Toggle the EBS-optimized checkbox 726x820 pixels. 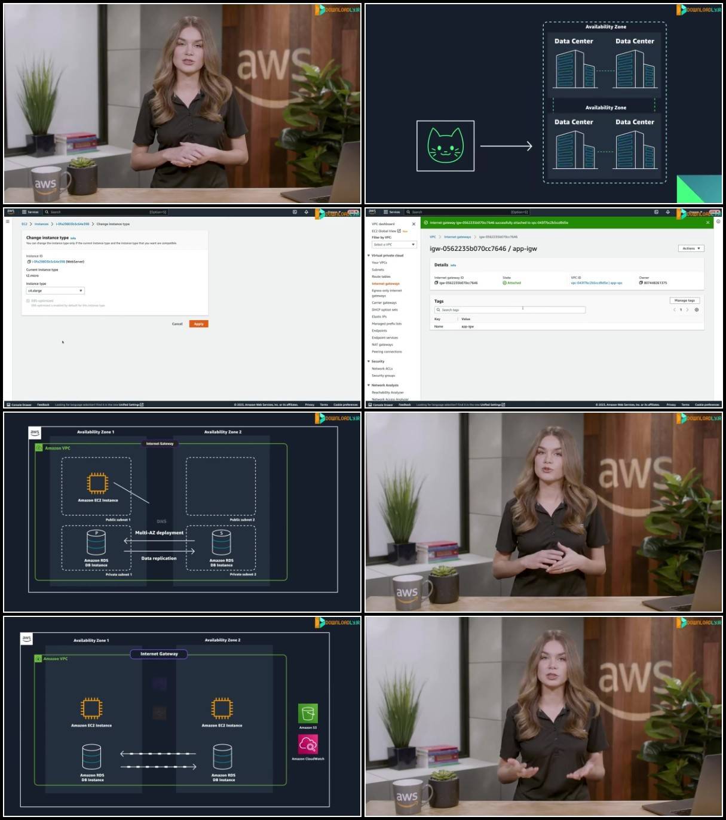coord(28,301)
